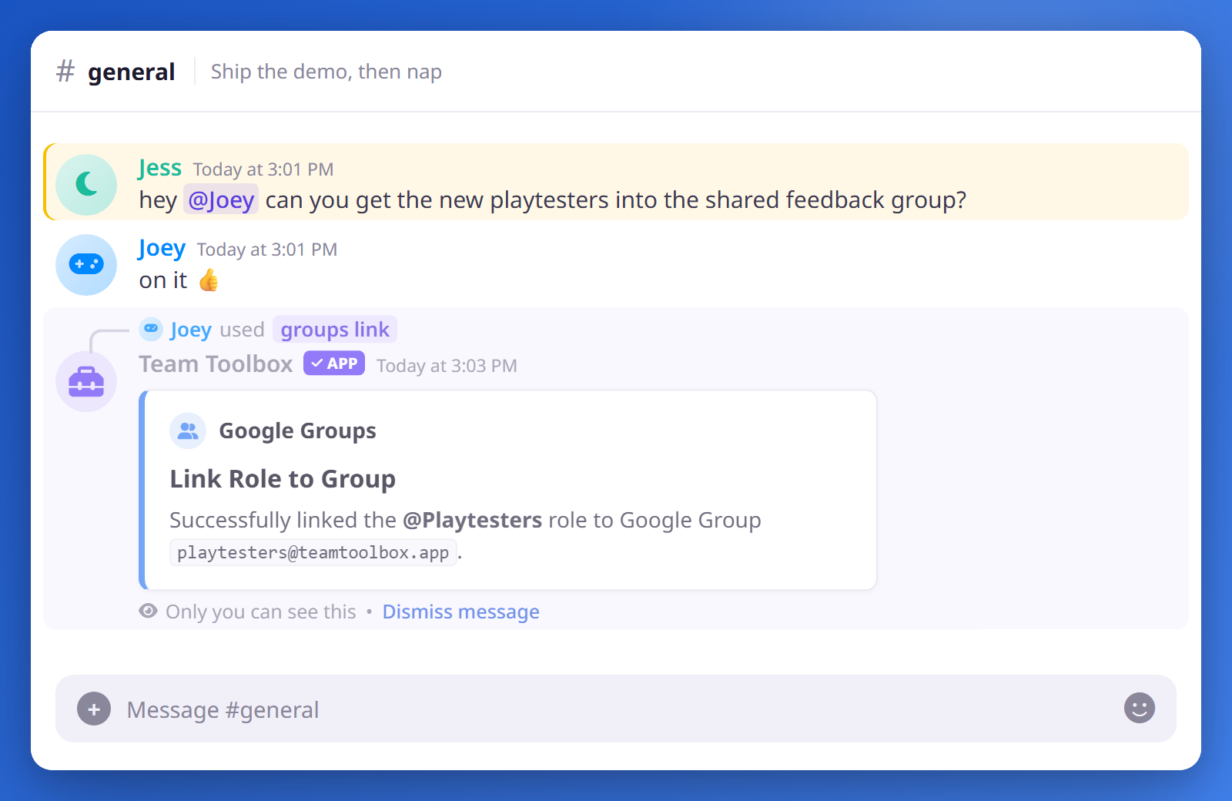The width and height of the screenshot is (1232, 801).
Task: Click the Google Groups embed author text
Action: [297, 431]
